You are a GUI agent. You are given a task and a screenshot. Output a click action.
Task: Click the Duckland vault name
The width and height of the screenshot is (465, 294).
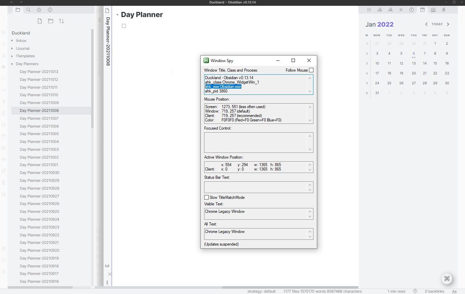click(21, 33)
